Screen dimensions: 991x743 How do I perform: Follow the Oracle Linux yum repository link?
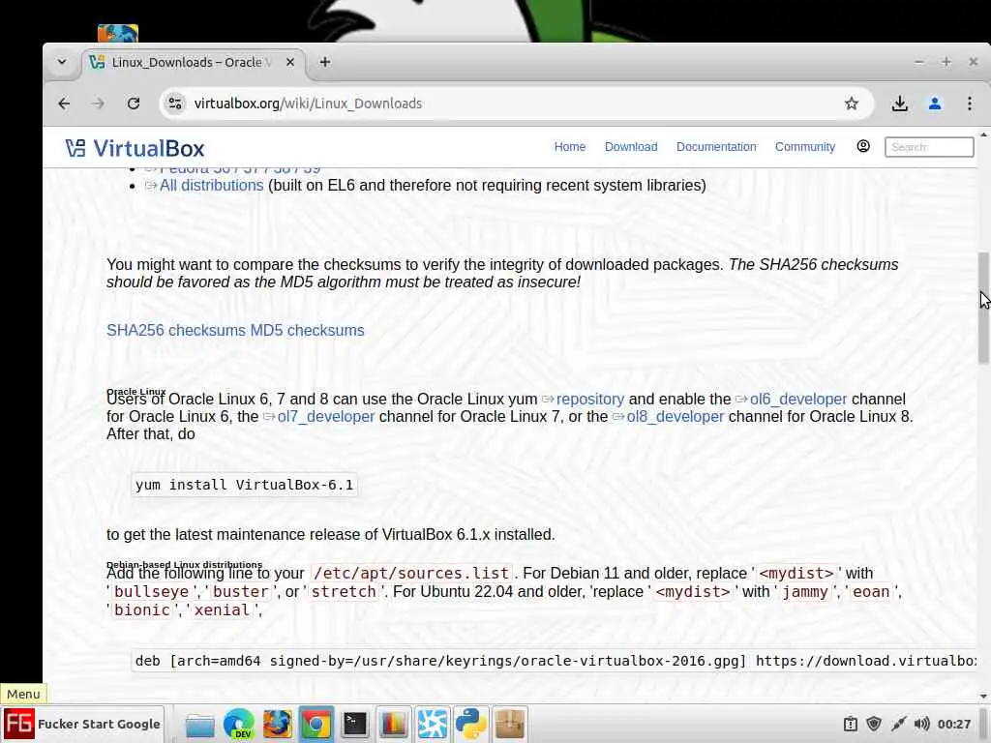tap(589, 400)
